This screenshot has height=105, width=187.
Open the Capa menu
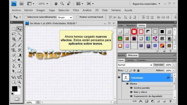click(x=52, y=10)
